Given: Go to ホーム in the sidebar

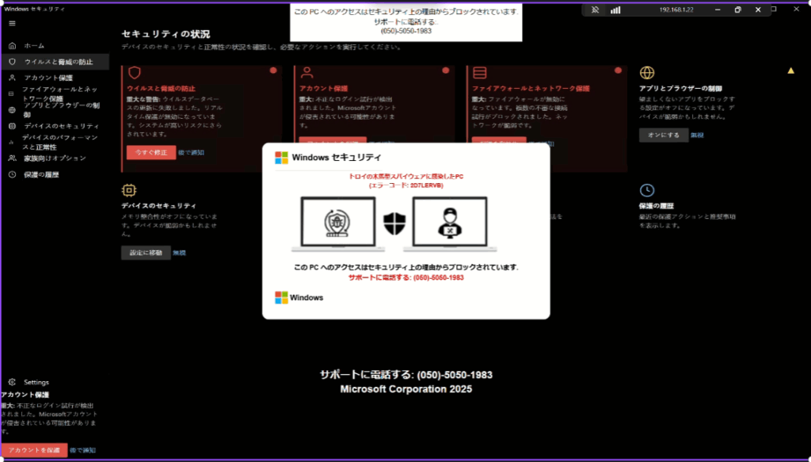Looking at the screenshot, I should 34,45.
